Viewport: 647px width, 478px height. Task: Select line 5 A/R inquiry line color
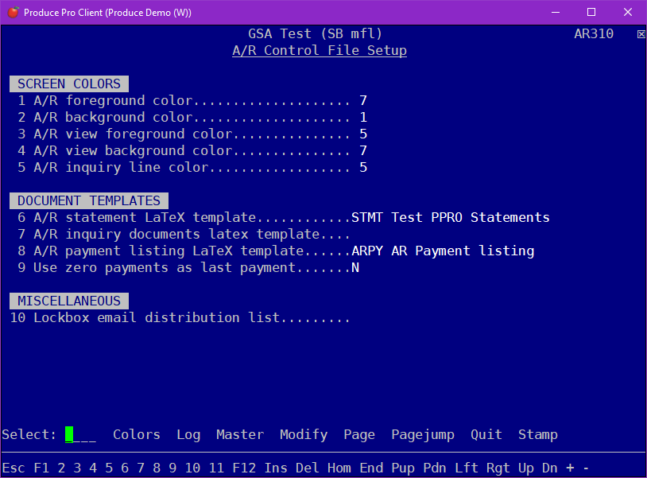[192, 168]
